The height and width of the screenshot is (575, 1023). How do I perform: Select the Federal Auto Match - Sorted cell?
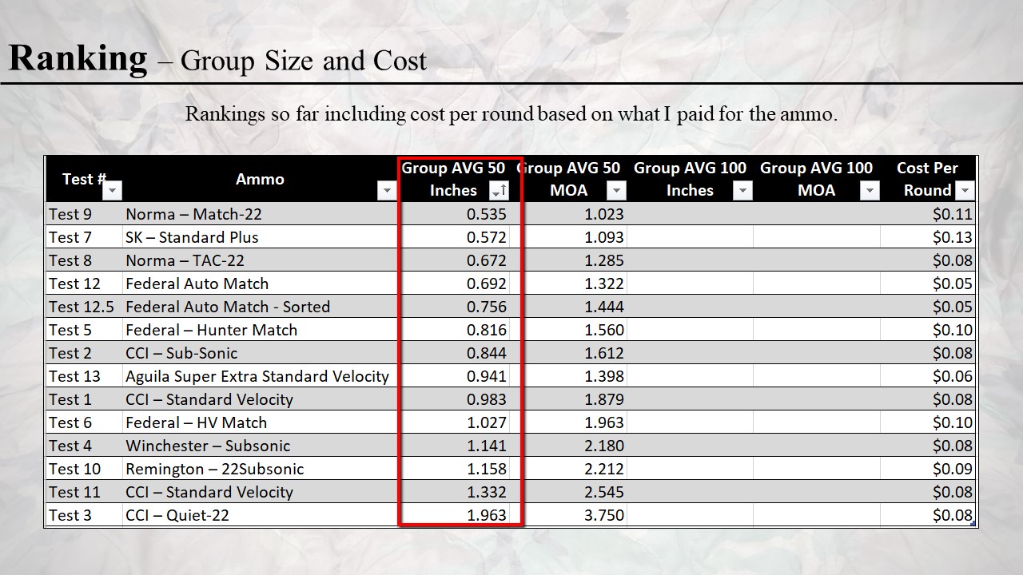[260, 307]
